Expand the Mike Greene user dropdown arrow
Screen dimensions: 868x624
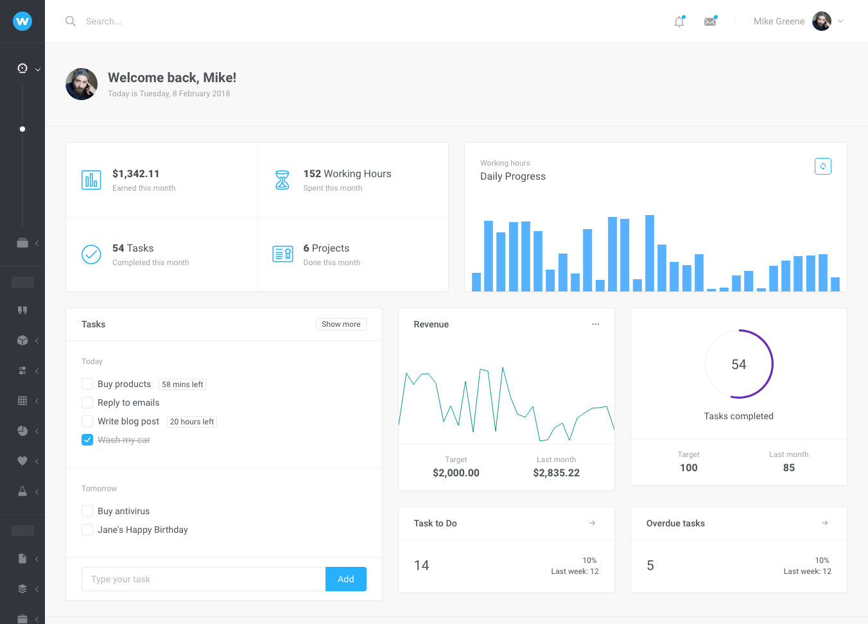click(840, 21)
